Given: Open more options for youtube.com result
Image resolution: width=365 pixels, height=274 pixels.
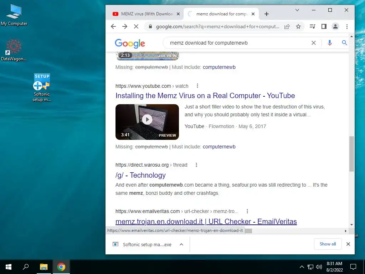Looking at the screenshot, I should point(197,86).
